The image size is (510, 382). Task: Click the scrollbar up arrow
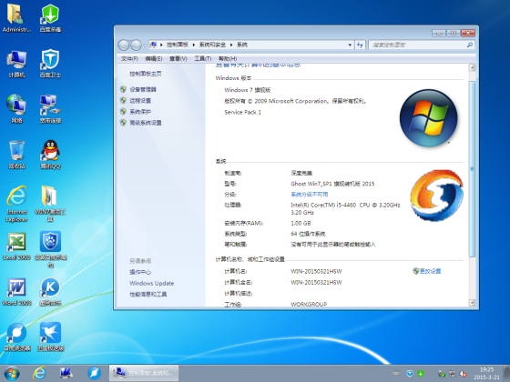pos(472,67)
